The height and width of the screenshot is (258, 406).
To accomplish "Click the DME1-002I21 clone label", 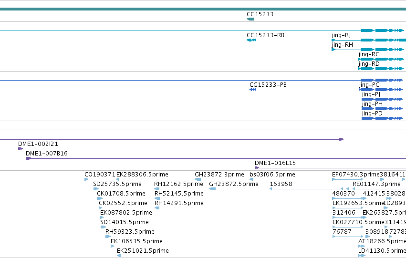I will pos(38,144).
